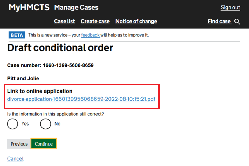
Task: Select the Yes radio button
Action: [x=12, y=124]
